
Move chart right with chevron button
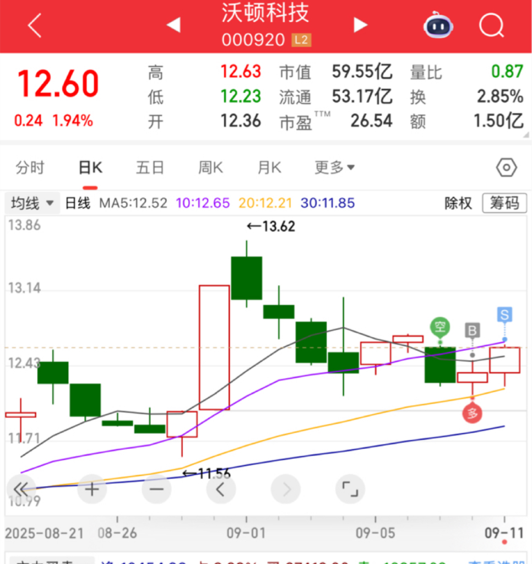[286, 489]
